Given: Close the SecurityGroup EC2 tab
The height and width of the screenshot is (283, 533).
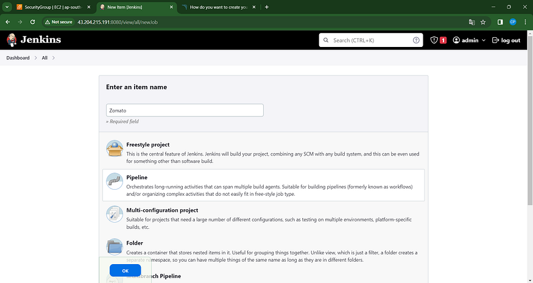Looking at the screenshot, I should [x=89, y=7].
